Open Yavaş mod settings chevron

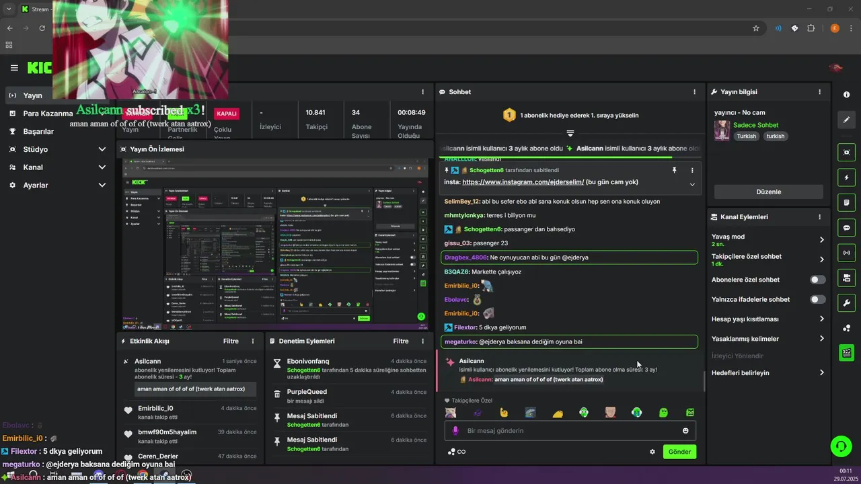[x=821, y=240]
